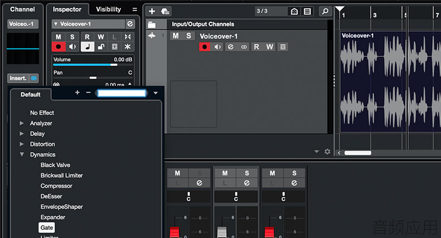Solo Voiceover-1 in the Inspector
Viewport: 441px width, 238px height.
click(x=72, y=37)
